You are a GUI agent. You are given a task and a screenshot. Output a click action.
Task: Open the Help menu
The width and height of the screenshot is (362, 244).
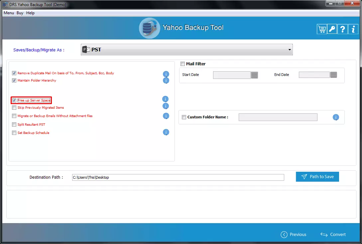tap(30, 13)
